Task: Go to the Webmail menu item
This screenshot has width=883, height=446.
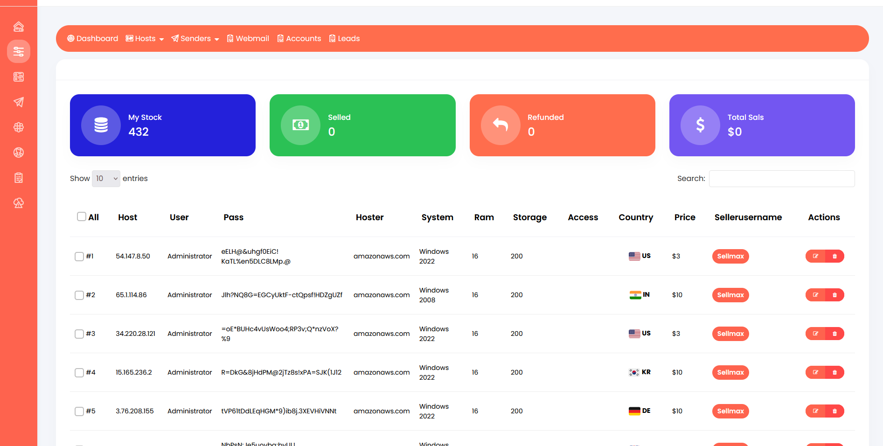Action: [248, 39]
